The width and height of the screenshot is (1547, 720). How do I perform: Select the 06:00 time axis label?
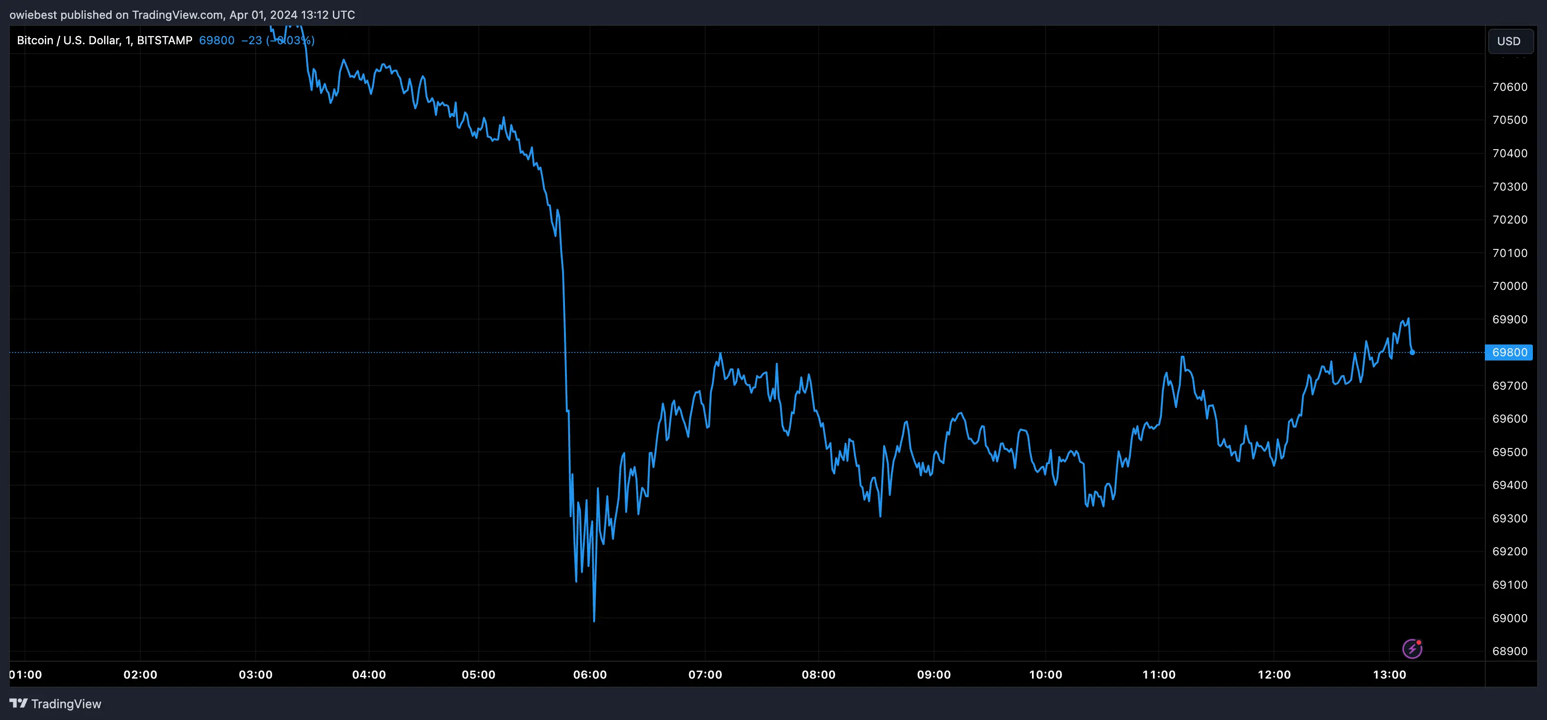(591, 674)
